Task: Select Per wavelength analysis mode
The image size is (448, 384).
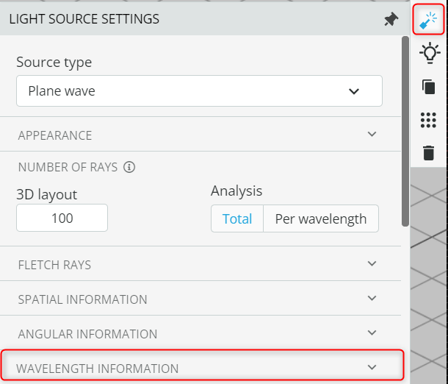Action: [321, 219]
